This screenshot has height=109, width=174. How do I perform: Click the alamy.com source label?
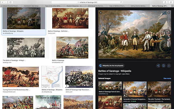pyautogui.click(x=69, y=92)
